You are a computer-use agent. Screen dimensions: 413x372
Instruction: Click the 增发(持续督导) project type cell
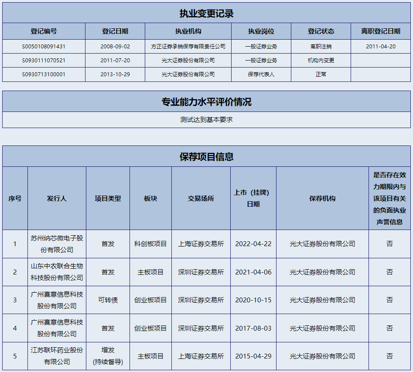coord(108,356)
